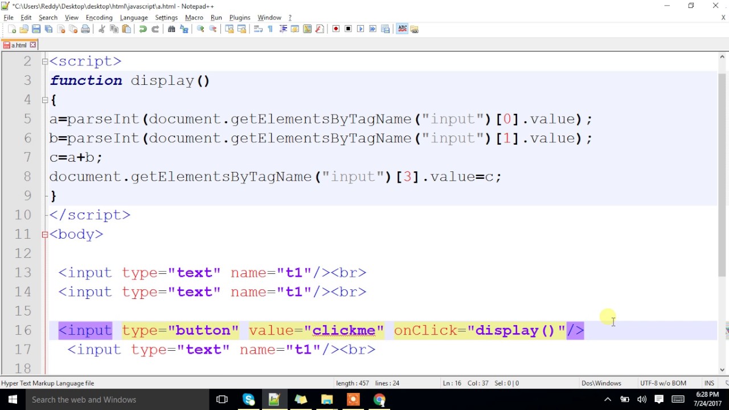Viewport: 729px width, 410px height.
Task: Toggle show all characters pilcrow icon
Action: click(x=271, y=29)
